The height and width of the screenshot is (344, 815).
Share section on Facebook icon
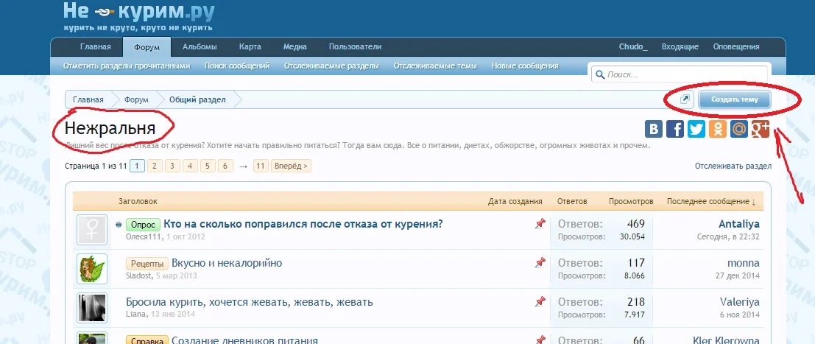click(674, 129)
